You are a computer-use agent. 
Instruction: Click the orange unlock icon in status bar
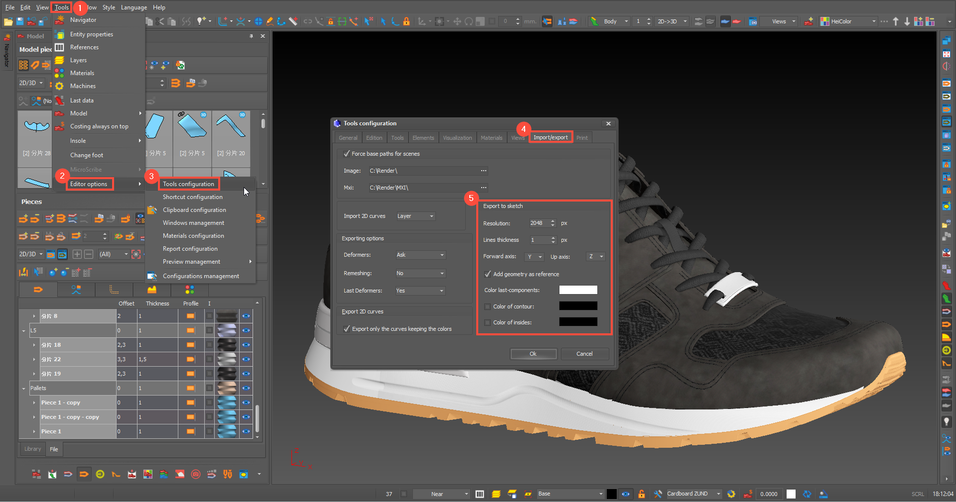642,494
